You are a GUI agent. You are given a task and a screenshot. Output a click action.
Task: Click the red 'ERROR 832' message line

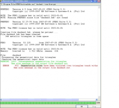coord(50,66)
